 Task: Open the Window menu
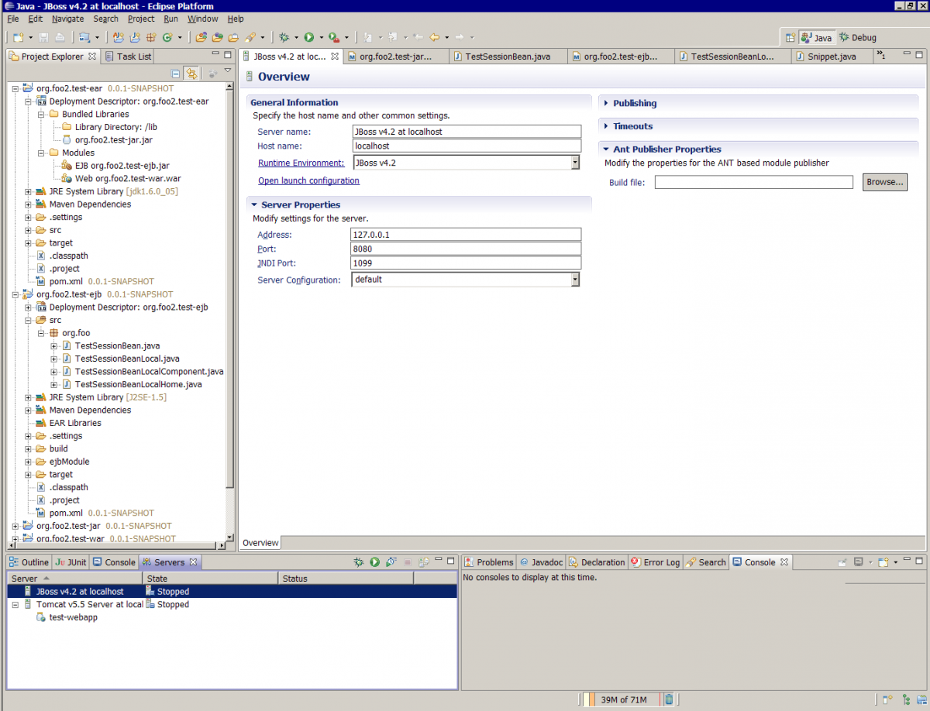[202, 19]
